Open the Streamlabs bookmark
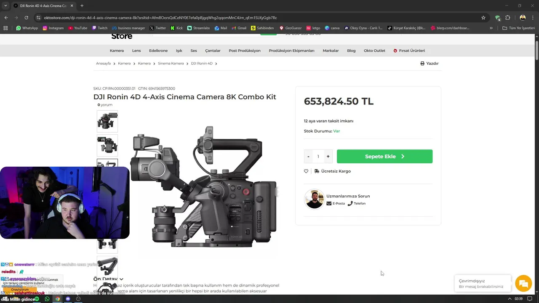This screenshot has width=539, height=303. click(x=198, y=28)
